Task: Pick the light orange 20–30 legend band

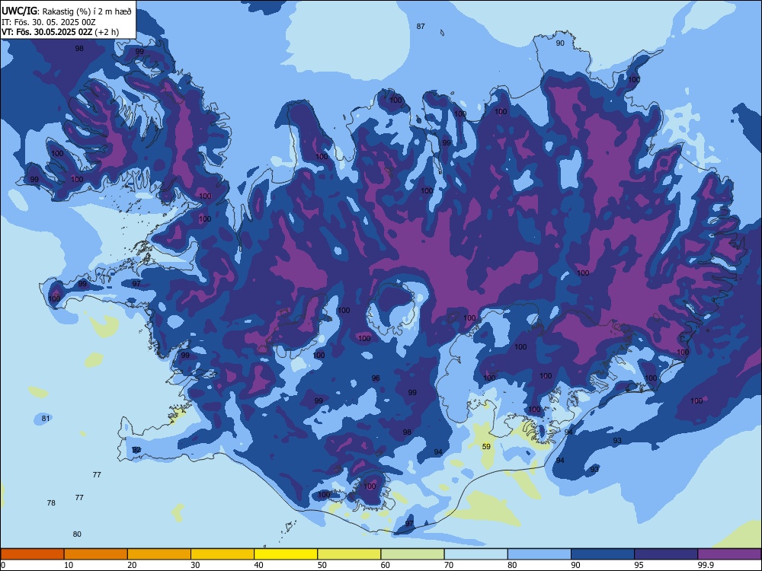Action: click(x=159, y=554)
